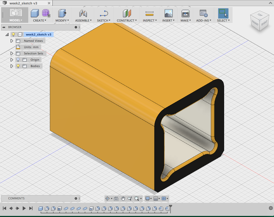Jump to timeline end
Screen dimensions: 274x217
(x=31, y=208)
